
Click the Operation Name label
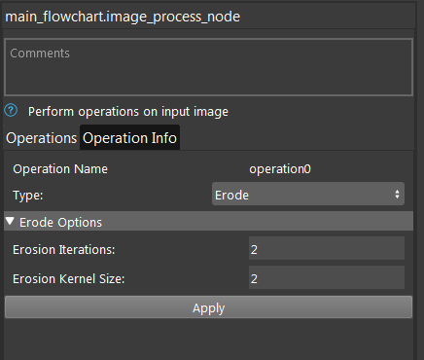tap(60, 169)
